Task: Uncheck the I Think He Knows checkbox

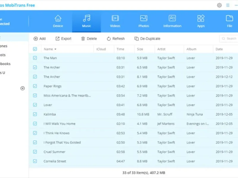Action: point(35,133)
